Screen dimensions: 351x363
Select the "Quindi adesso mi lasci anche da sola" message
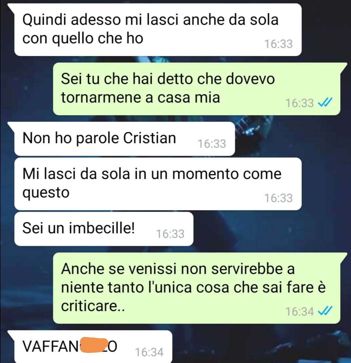click(158, 30)
